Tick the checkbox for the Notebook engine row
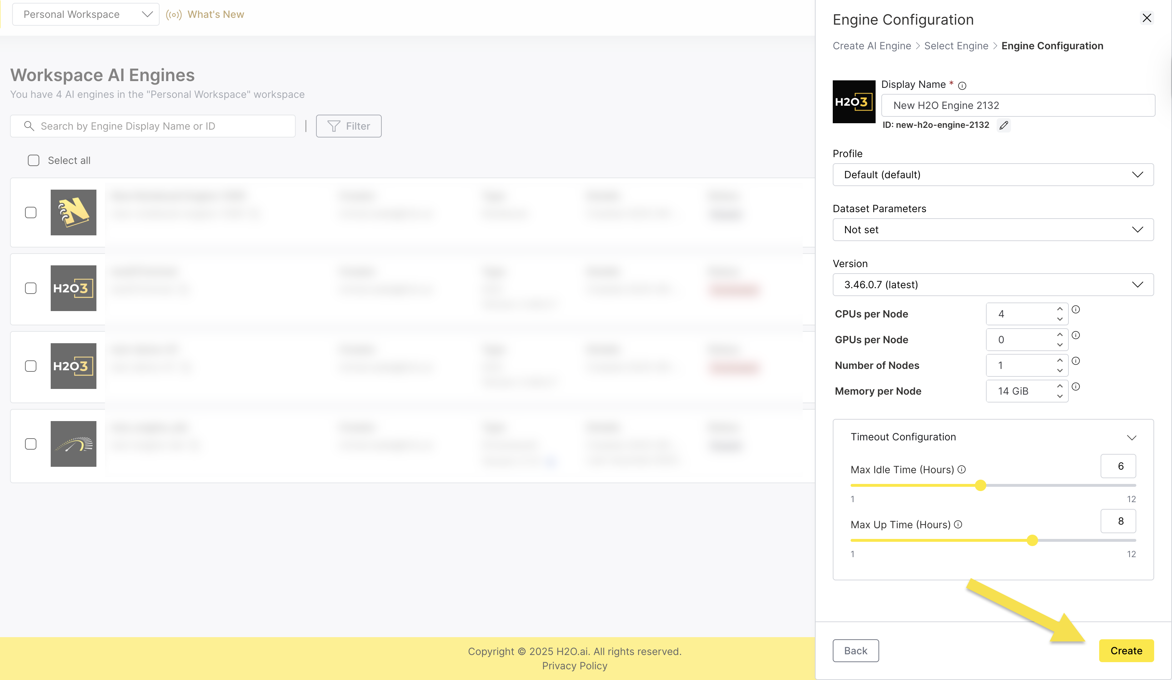This screenshot has width=1172, height=680. 31,212
